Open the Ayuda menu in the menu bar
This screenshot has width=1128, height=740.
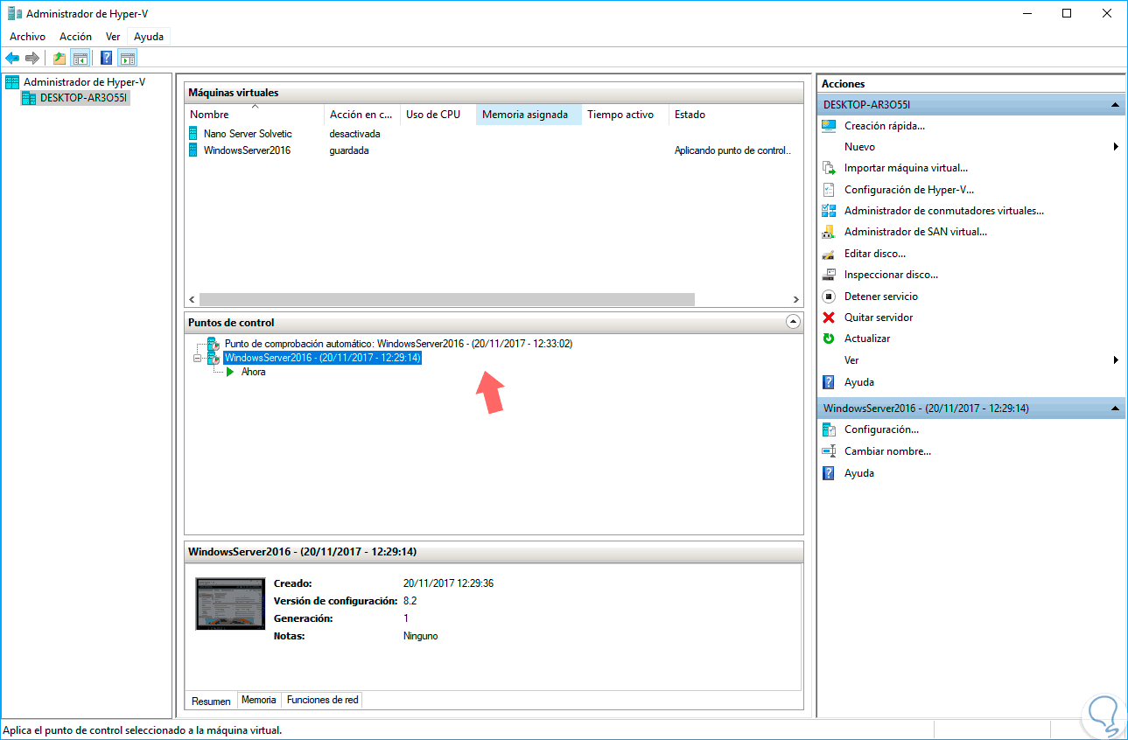[150, 37]
